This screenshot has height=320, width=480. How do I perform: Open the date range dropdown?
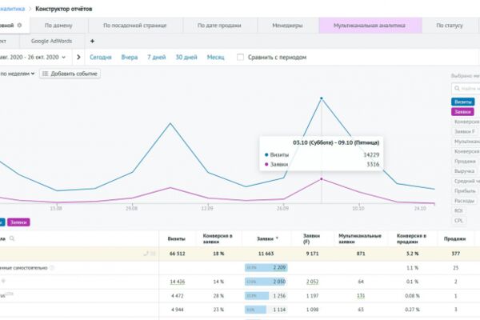33,58
